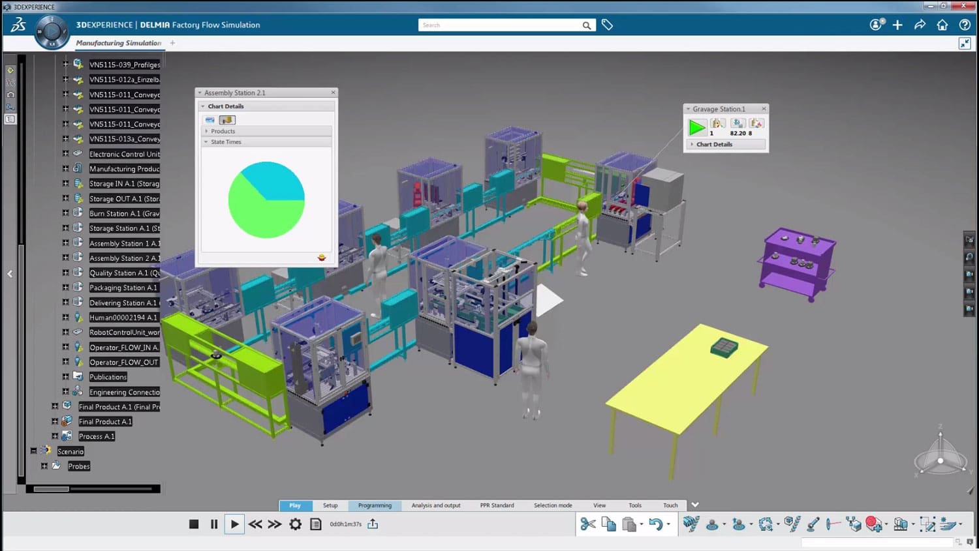This screenshot has width=979, height=551.
Task: Click the scissors cut icon
Action: (x=587, y=524)
